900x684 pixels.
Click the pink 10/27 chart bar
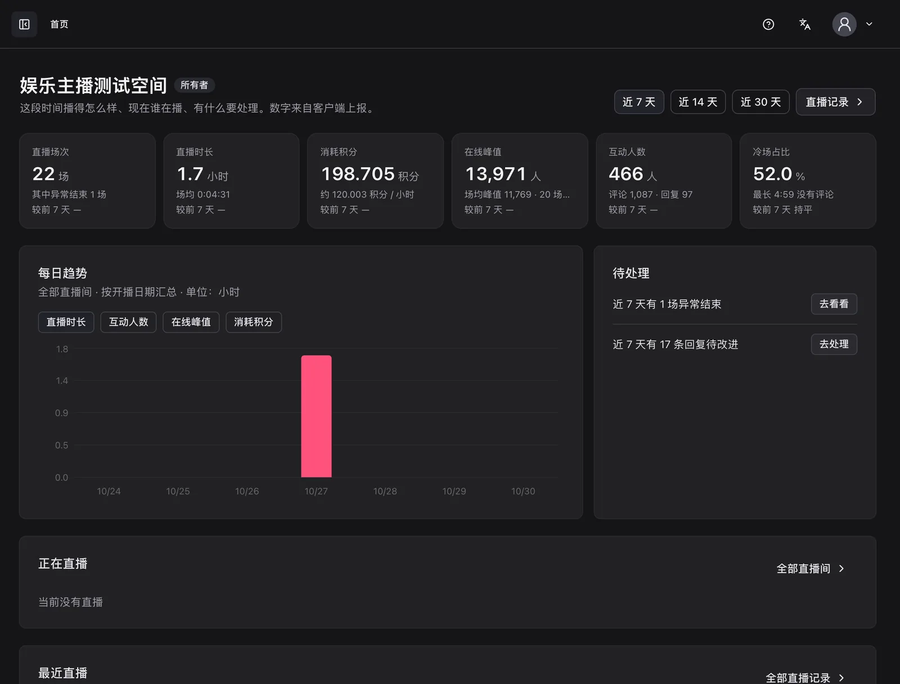(316, 416)
